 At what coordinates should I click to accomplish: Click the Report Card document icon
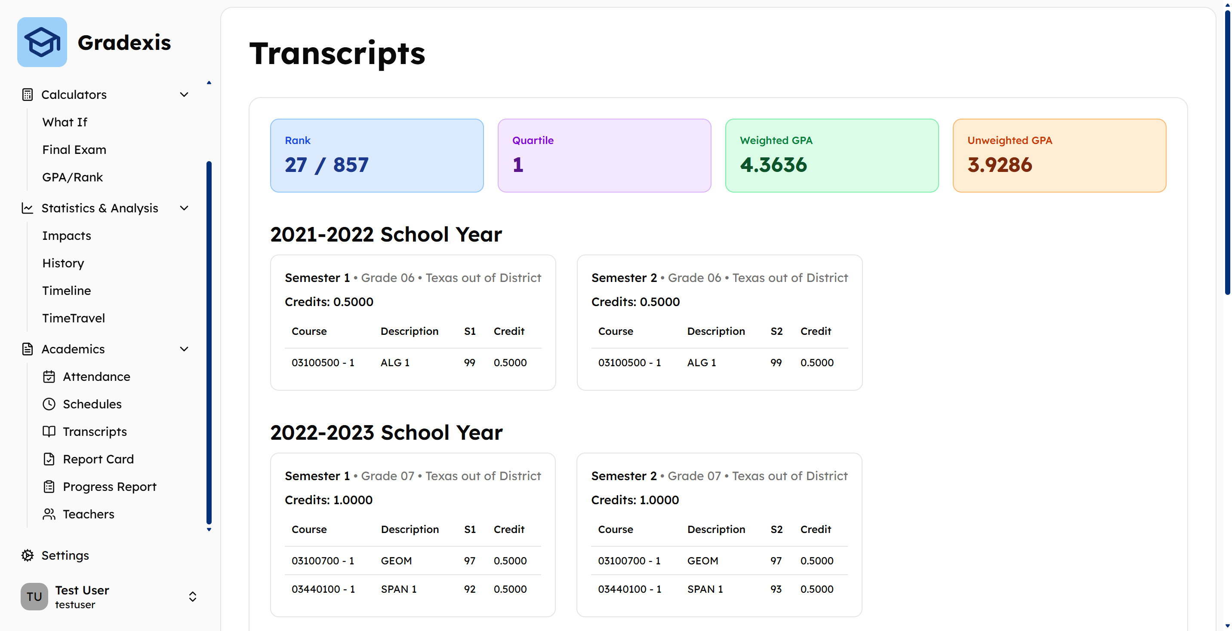point(49,459)
